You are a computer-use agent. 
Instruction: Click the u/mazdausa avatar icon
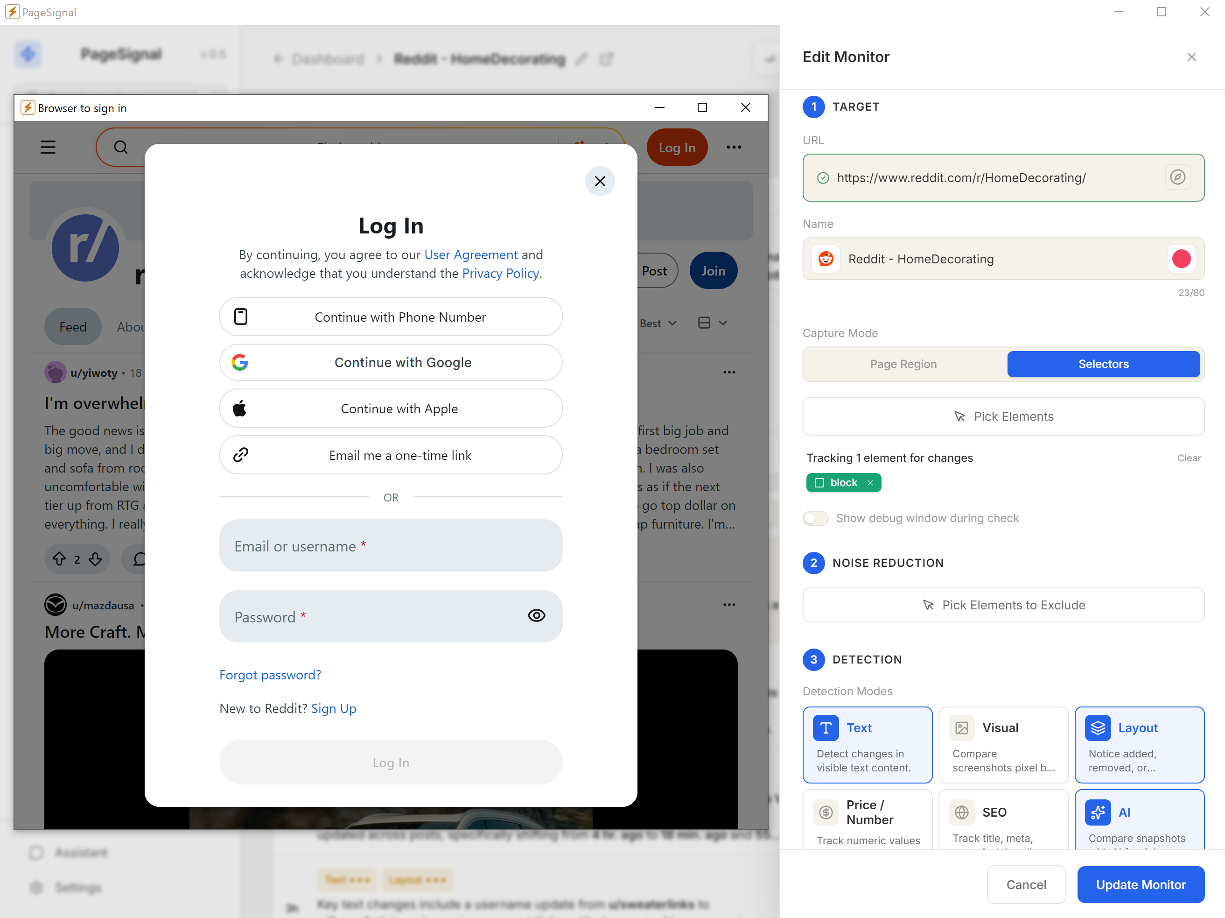pyautogui.click(x=56, y=605)
